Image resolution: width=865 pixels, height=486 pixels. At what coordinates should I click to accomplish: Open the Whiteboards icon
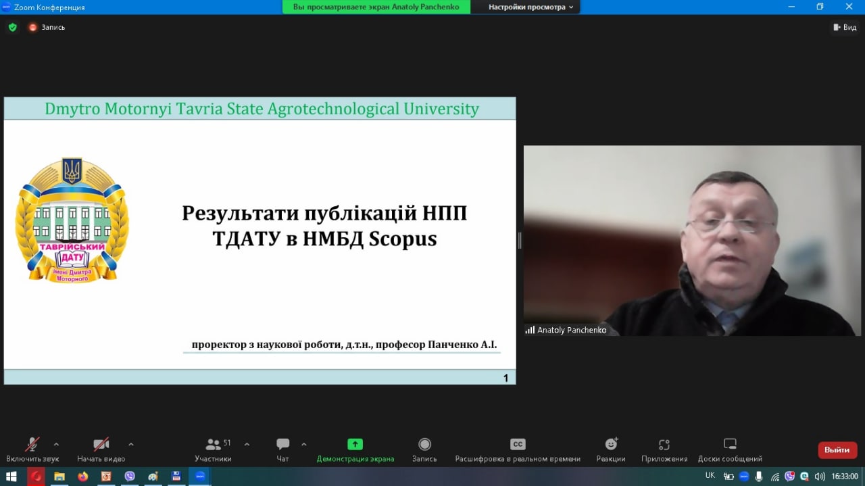coord(730,444)
